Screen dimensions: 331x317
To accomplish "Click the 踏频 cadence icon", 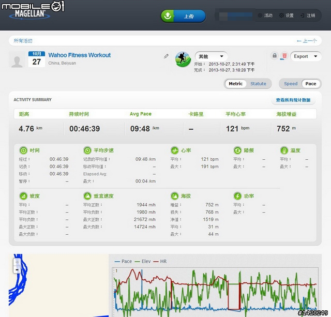I will tap(237, 150).
